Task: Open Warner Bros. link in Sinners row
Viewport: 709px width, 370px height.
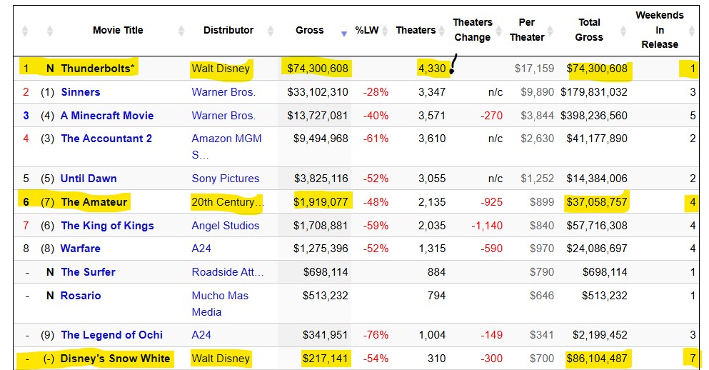Action: pos(223,92)
